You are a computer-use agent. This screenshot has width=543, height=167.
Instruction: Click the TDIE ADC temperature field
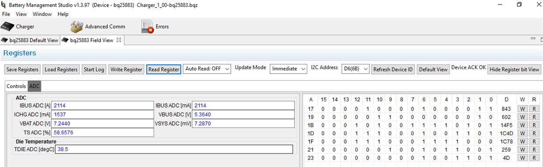coord(174,149)
